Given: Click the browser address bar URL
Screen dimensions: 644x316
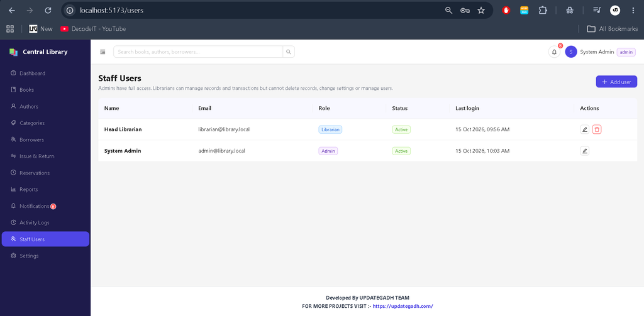Looking at the screenshot, I should point(111,11).
